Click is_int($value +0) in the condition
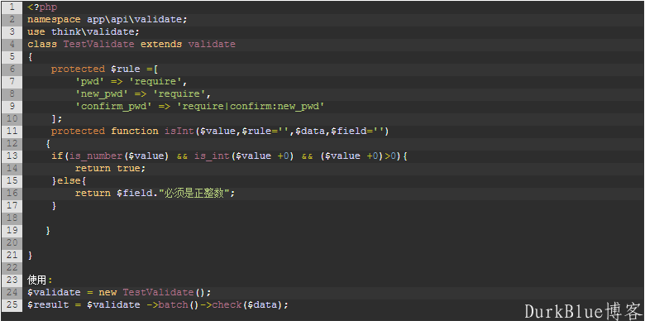Viewport: 645px width, 321px height. [x=244, y=156]
